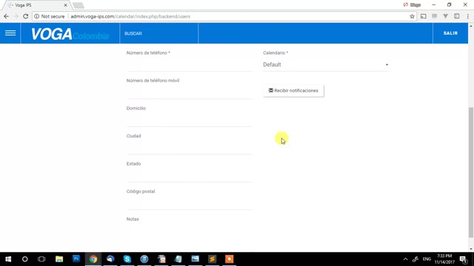
Task: Open the Windows Start menu
Action: pos(8,259)
